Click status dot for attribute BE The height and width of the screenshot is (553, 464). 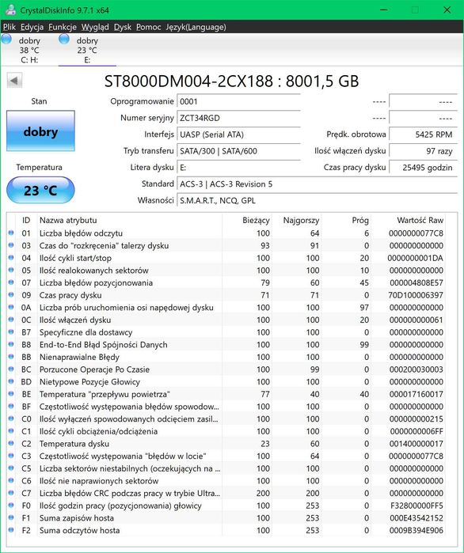11,394
